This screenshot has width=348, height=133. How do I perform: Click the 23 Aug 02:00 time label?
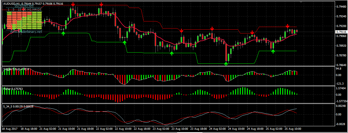[x=161, y=129]
